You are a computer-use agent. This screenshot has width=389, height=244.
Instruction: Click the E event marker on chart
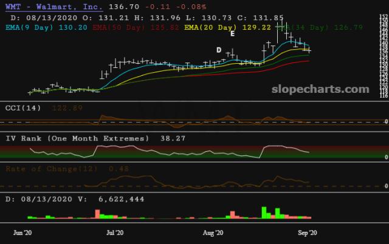point(232,34)
